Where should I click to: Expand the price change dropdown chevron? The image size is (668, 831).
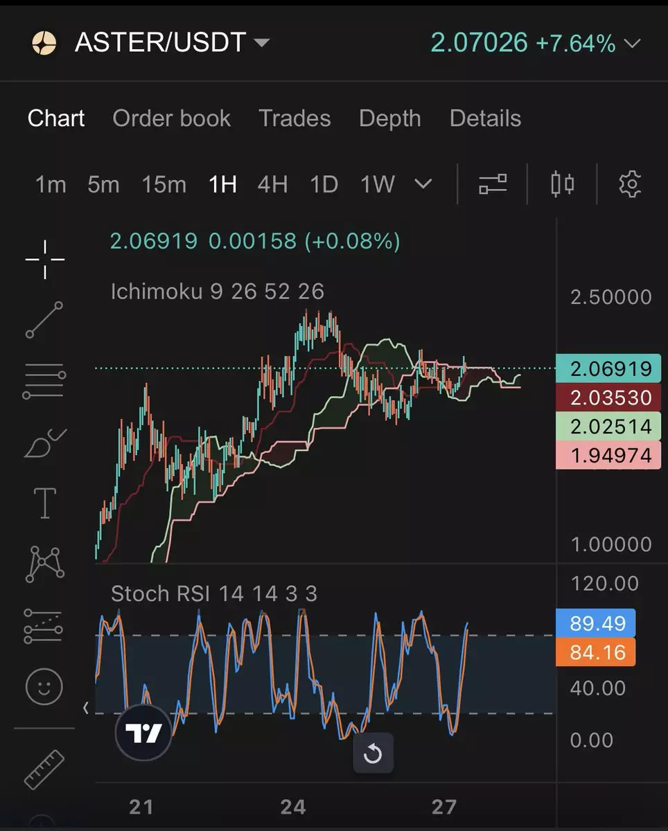click(632, 44)
